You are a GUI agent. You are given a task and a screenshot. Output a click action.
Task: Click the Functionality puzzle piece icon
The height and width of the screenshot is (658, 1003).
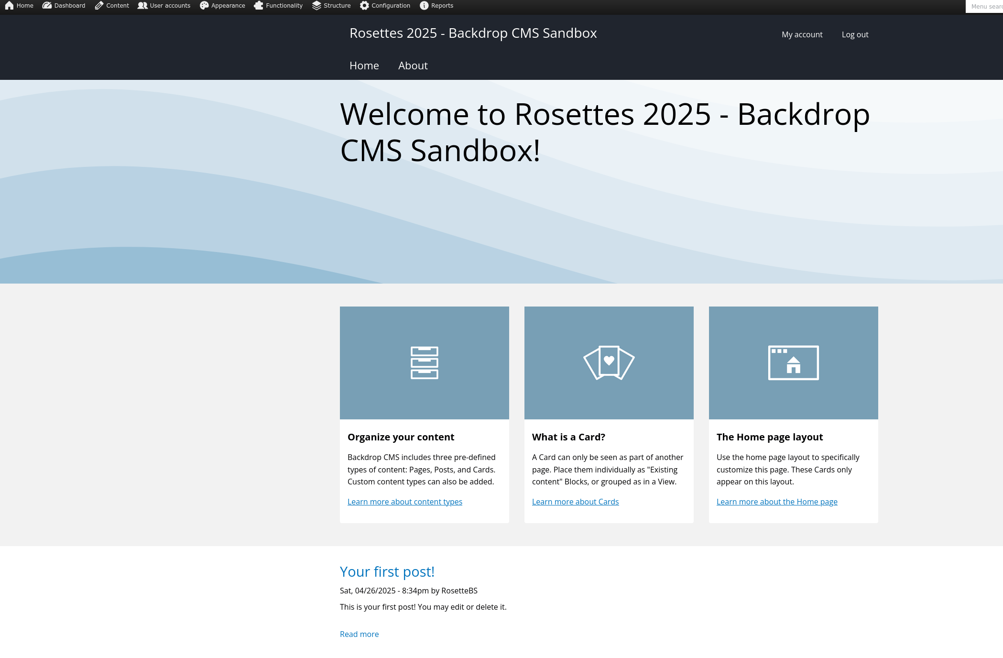coord(259,6)
